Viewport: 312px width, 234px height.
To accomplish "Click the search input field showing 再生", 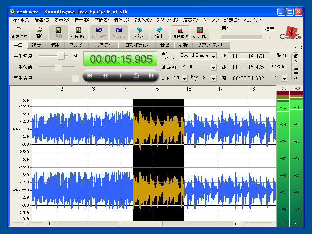I will point(241,29).
